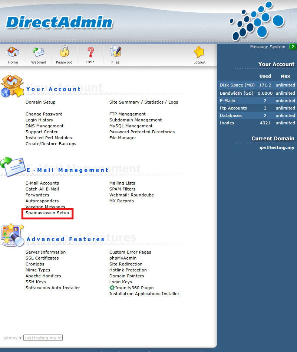Expand the ips1testing.my domain dropdown
297x352 pixels.
[x=43, y=338]
